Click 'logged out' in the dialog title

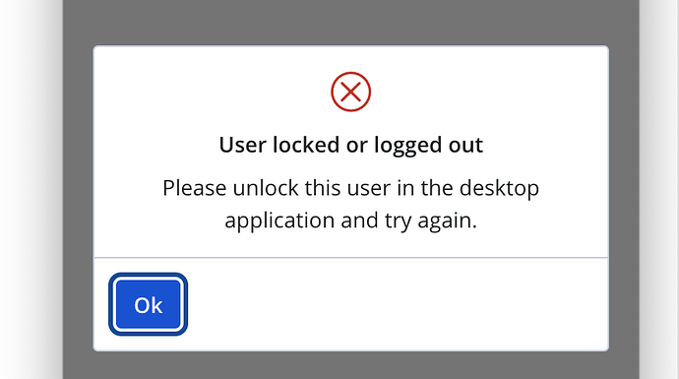[x=428, y=146]
